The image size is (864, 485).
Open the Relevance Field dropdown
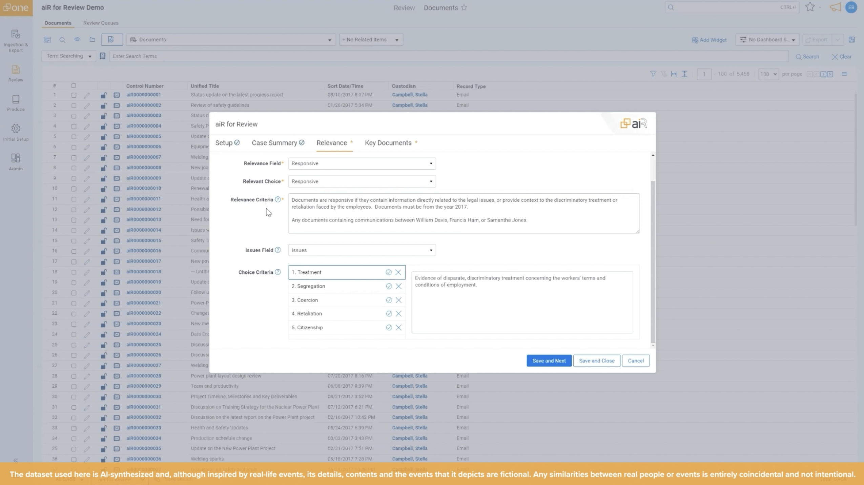pyautogui.click(x=362, y=163)
